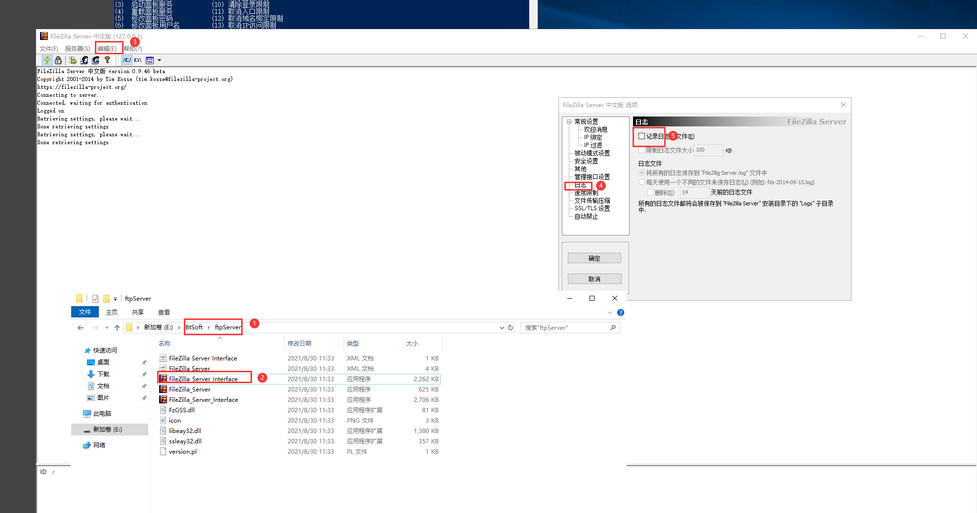Open the blue 文件 tab in Explorer
Image resolution: width=977 pixels, height=513 pixels.
(85, 312)
